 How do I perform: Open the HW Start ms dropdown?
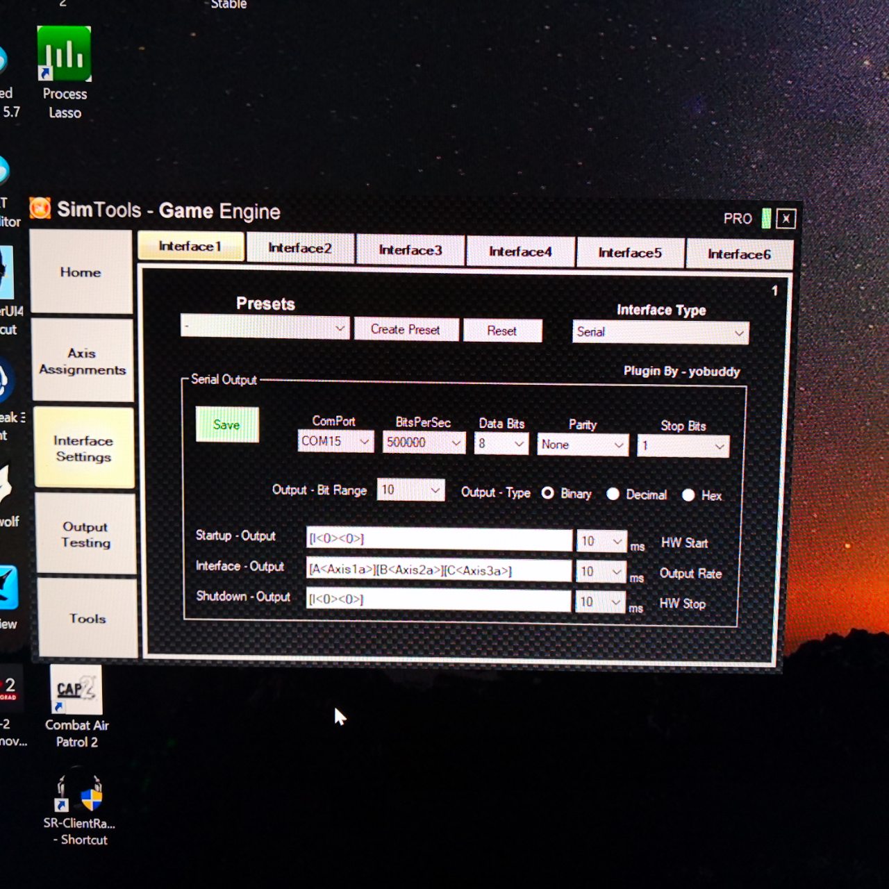click(x=601, y=541)
